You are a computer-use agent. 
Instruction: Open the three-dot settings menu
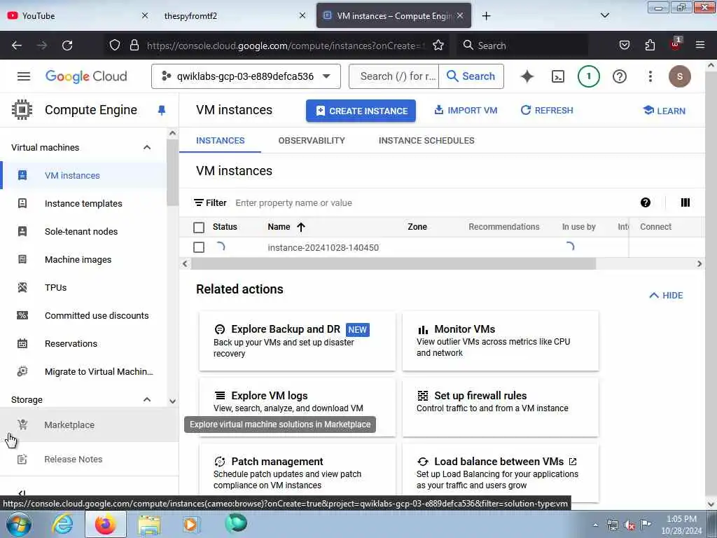650,76
